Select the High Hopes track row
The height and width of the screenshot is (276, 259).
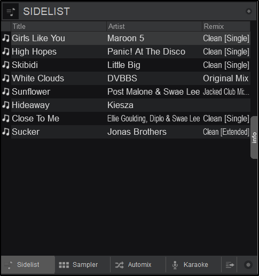126,51
